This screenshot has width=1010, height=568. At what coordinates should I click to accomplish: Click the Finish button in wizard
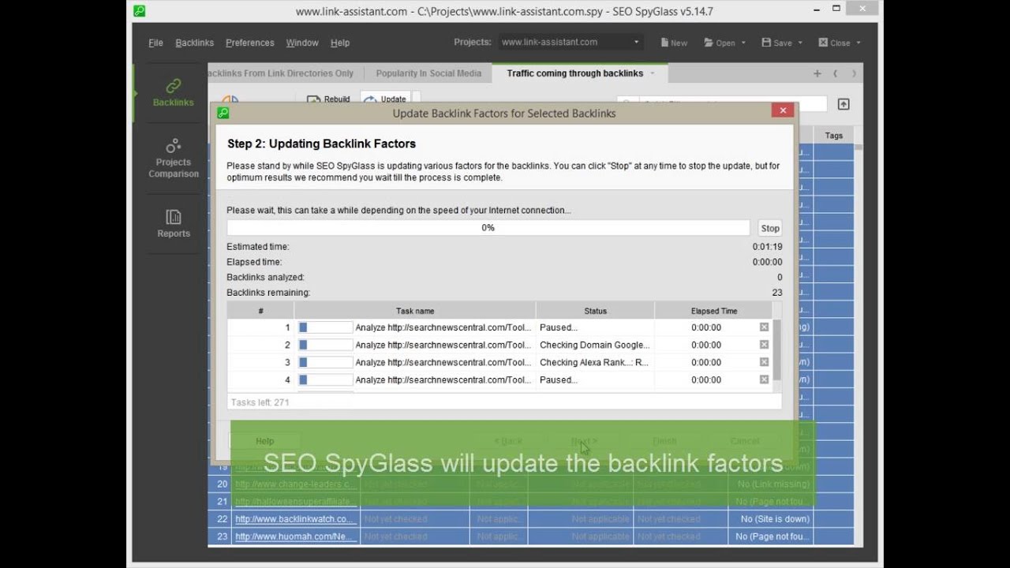click(x=664, y=441)
